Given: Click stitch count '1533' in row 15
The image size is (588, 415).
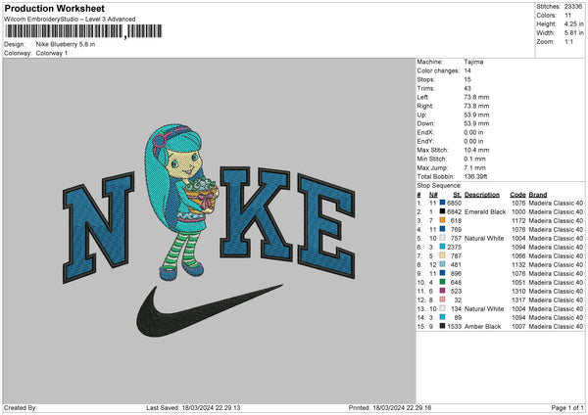Looking at the screenshot, I should pyautogui.click(x=454, y=326).
